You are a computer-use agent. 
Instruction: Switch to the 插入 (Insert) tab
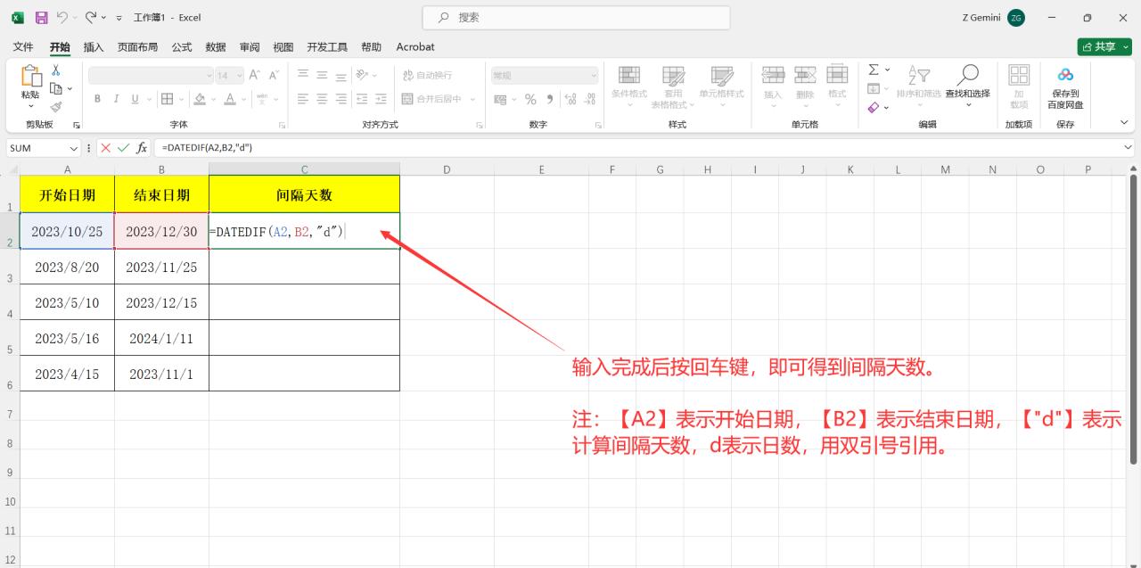(x=94, y=47)
